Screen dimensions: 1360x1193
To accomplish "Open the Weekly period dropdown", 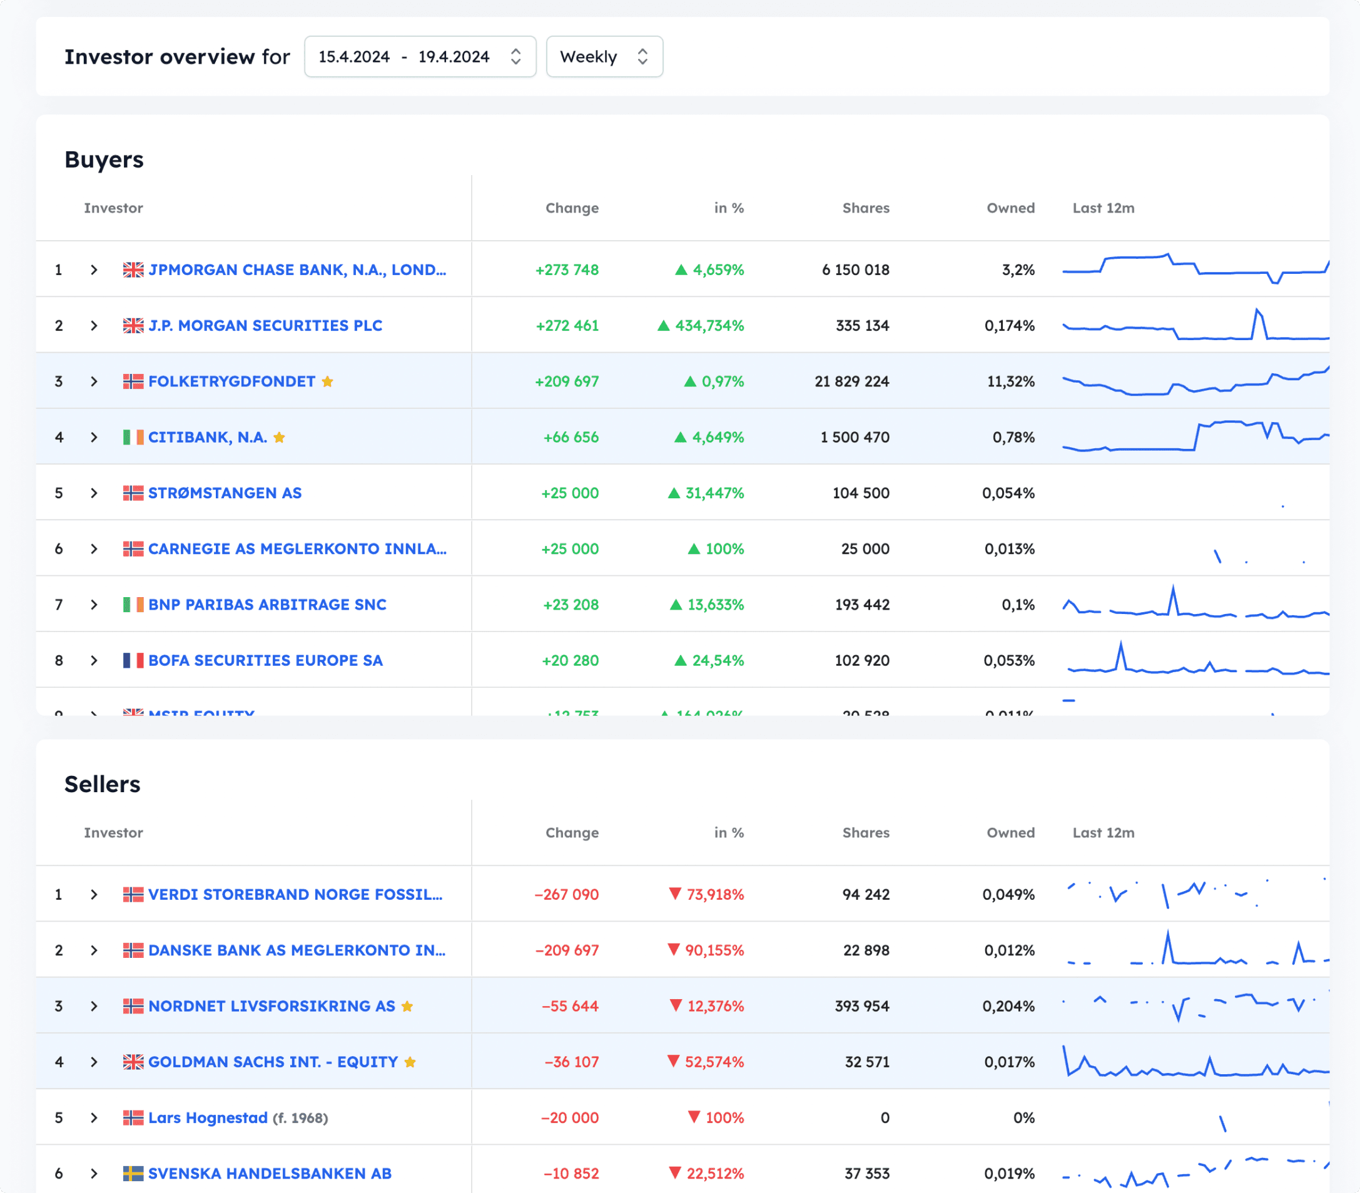I will 604,56.
